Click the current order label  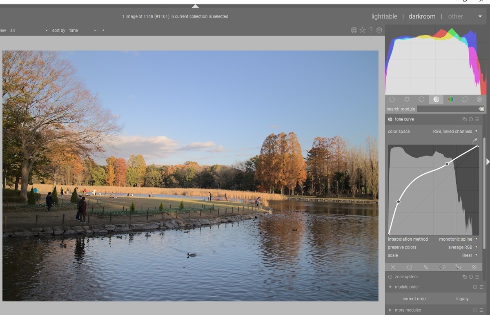[414, 299]
